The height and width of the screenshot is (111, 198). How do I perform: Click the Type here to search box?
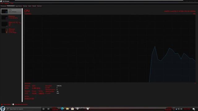[x=24, y=109]
